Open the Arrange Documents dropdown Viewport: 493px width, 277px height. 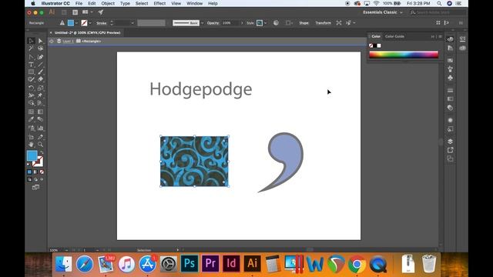(x=87, y=12)
